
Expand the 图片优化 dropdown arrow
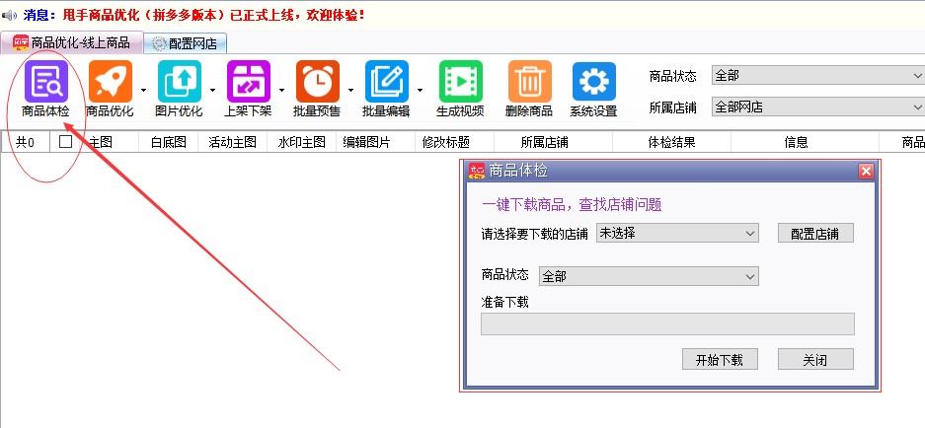[213, 90]
